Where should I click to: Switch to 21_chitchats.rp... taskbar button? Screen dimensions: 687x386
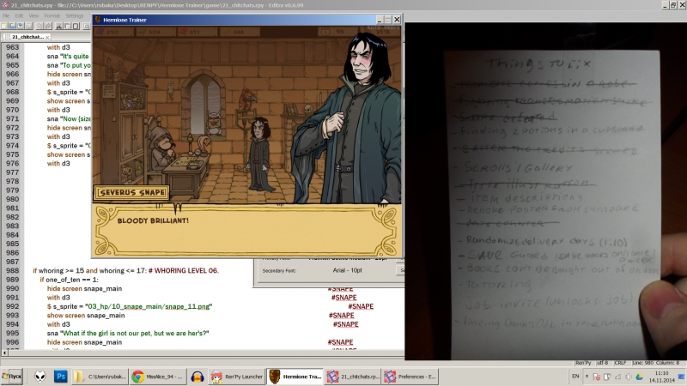pos(353,377)
